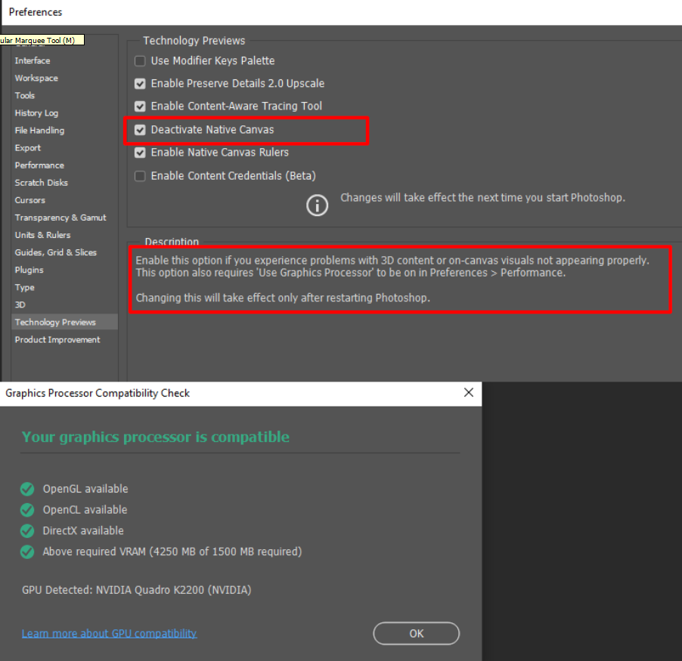The height and width of the screenshot is (661, 682).
Task: Toggle Deactivate Native Canvas
Action: point(140,129)
